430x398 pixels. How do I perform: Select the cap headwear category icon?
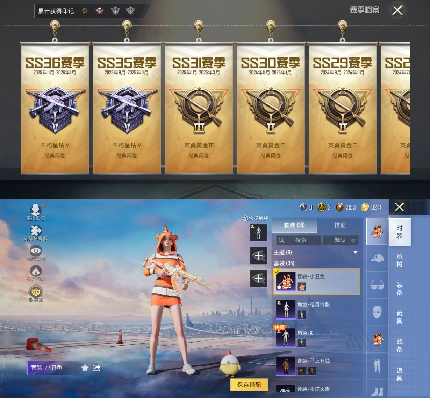point(377,259)
